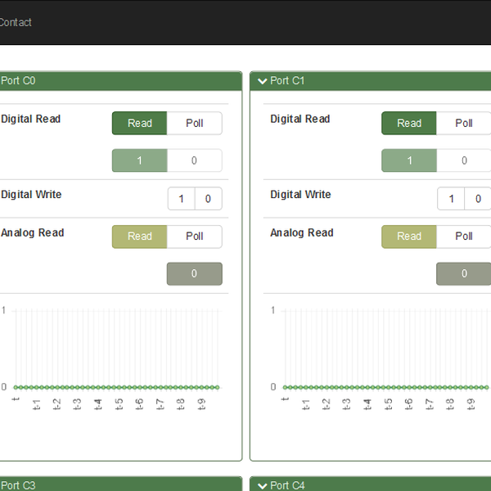This screenshot has width=491, height=491.
Task: Click the t-5 data point in Port C0 chart
Action: (119, 387)
